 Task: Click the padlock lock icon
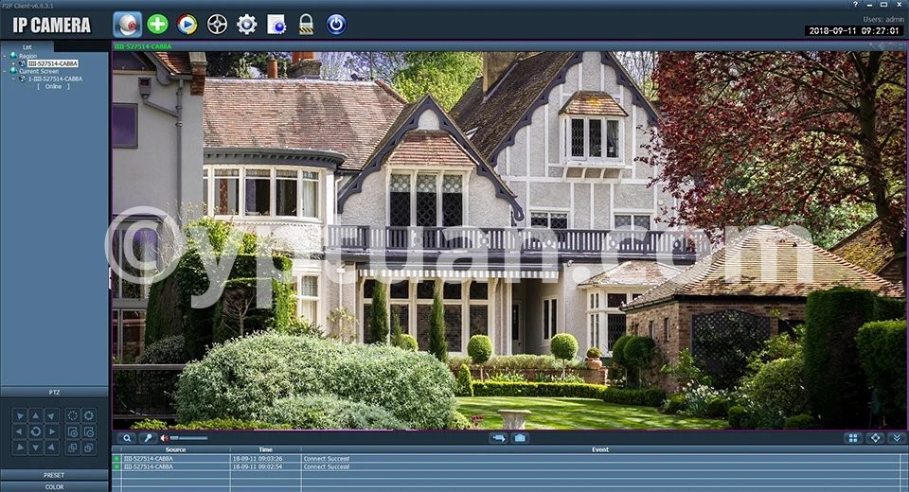point(306,25)
